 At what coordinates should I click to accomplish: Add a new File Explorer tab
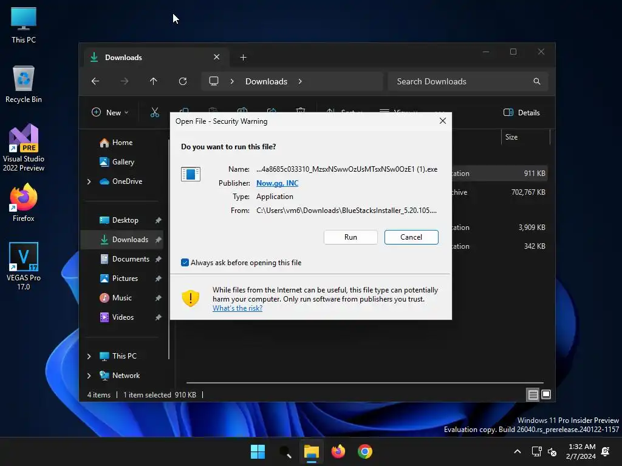pos(243,58)
